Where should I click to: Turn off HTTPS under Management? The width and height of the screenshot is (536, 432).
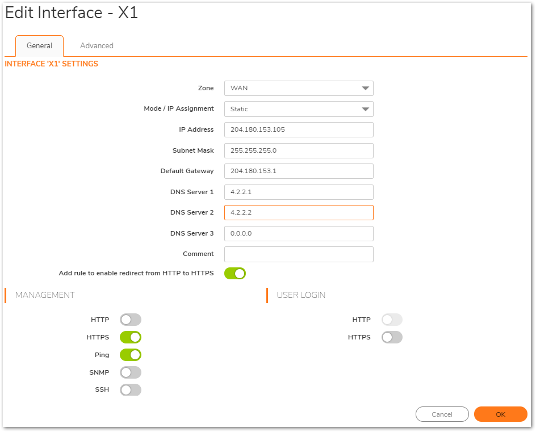pyautogui.click(x=131, y=337)
